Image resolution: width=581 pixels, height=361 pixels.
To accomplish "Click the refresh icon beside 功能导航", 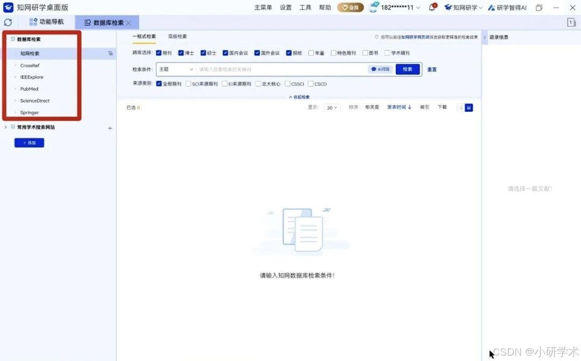I will click(8, 22).
